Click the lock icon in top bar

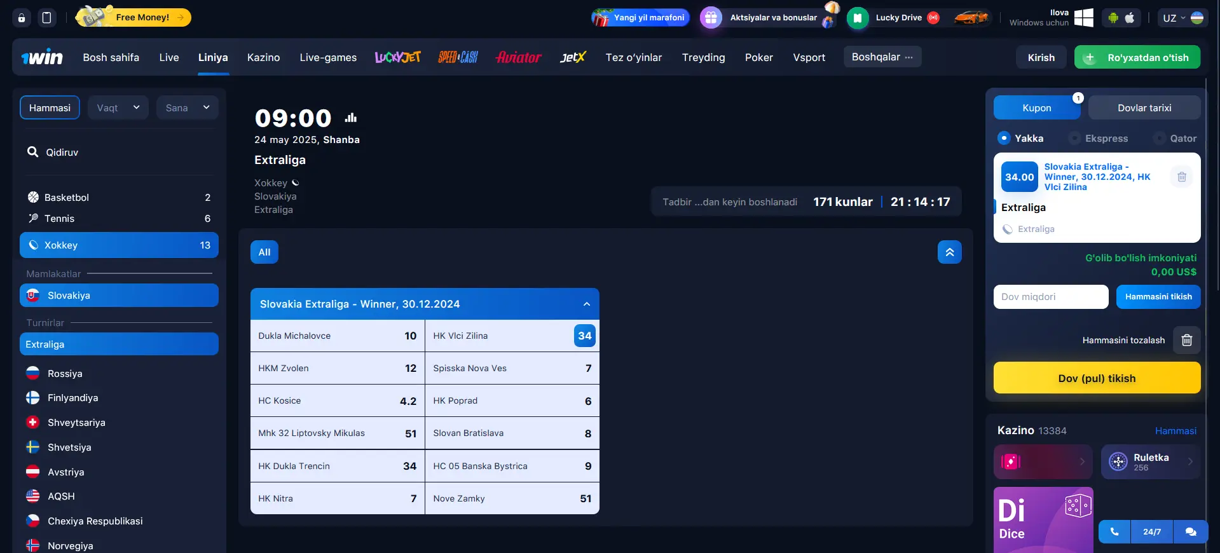click(x=22, y=18)
